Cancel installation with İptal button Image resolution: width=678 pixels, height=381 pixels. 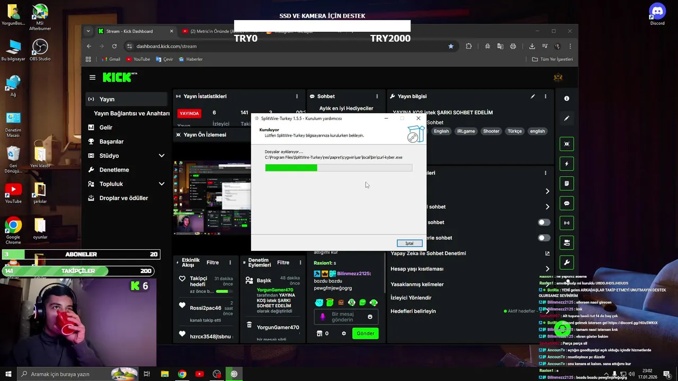coord(409,243)
